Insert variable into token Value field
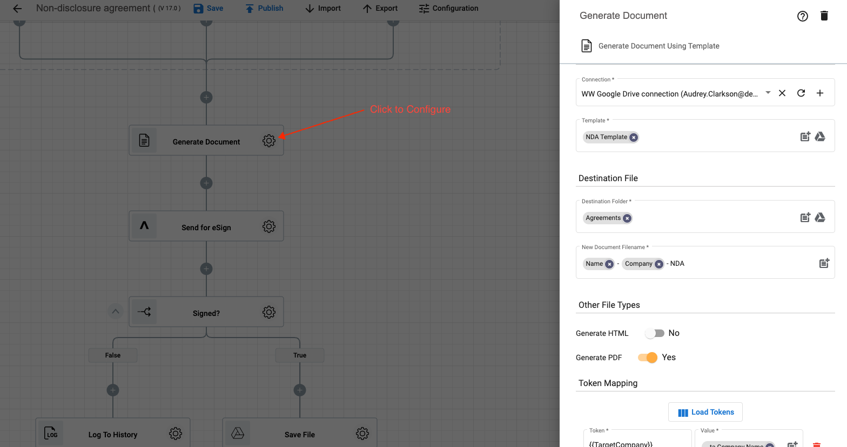The image size is (847, 447). click(x=792, y=444)
